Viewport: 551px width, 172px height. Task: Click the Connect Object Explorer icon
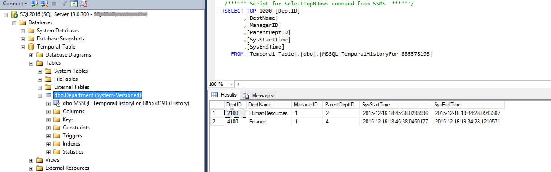click(34, 4)
